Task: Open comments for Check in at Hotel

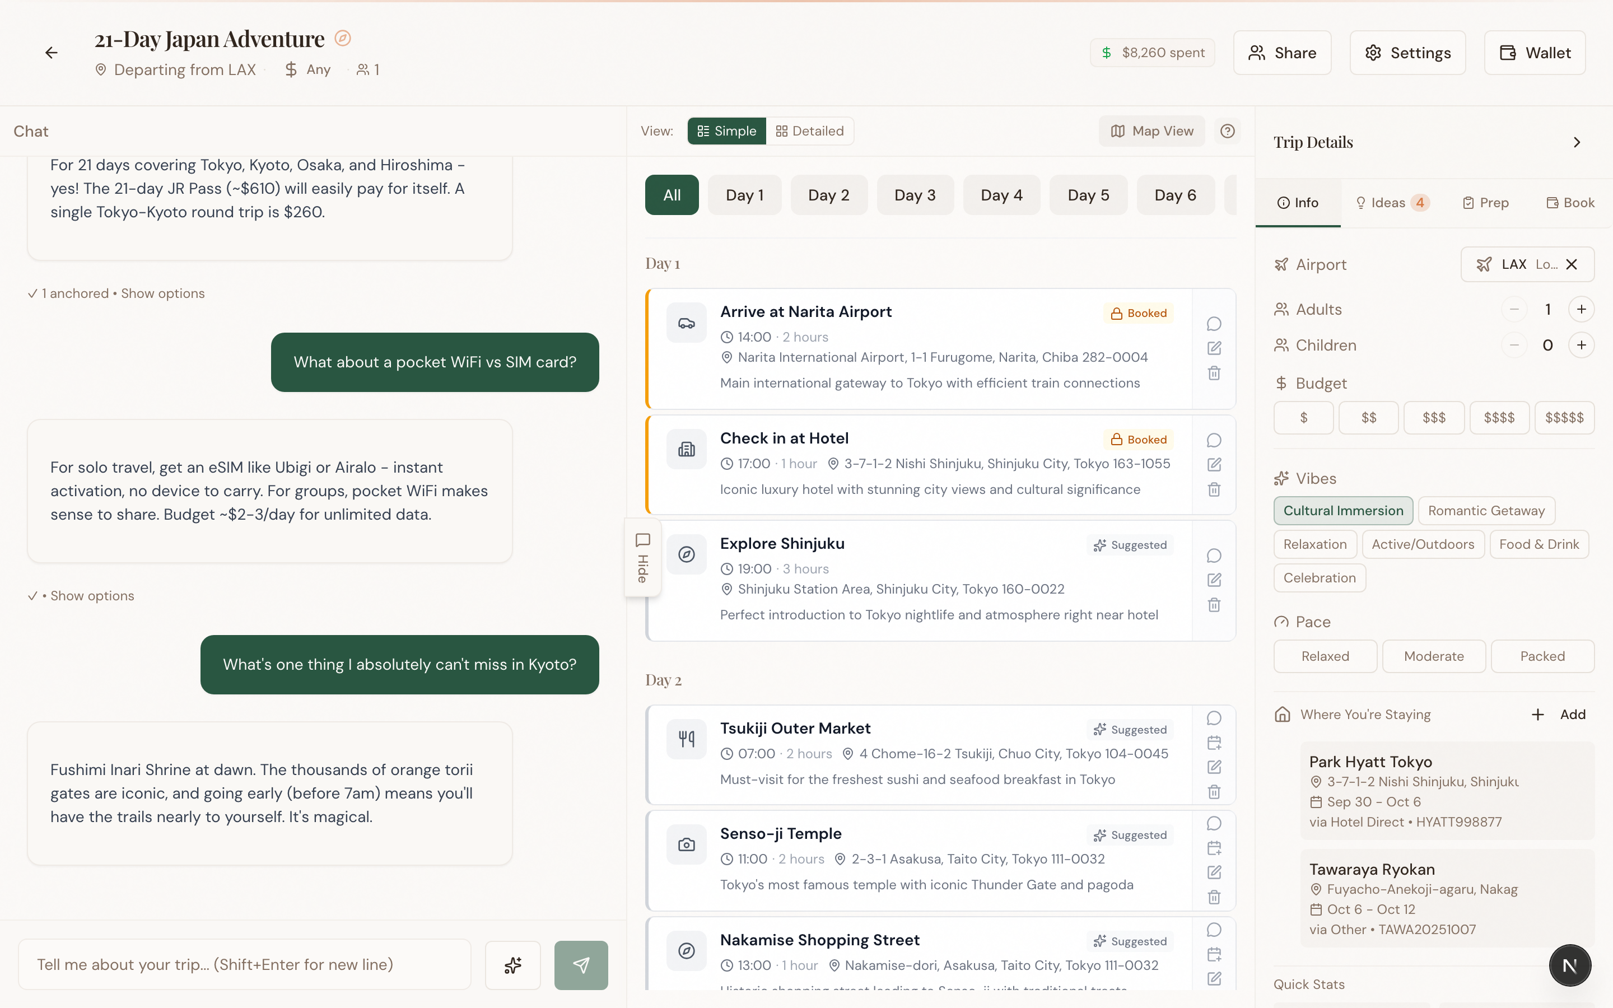Action: pyautogui.click(x=1214, y=440)
